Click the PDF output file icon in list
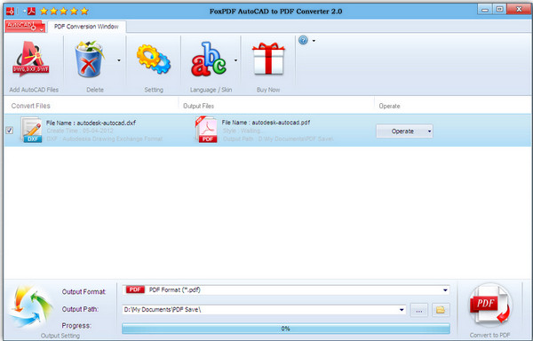 coord(206,130)
